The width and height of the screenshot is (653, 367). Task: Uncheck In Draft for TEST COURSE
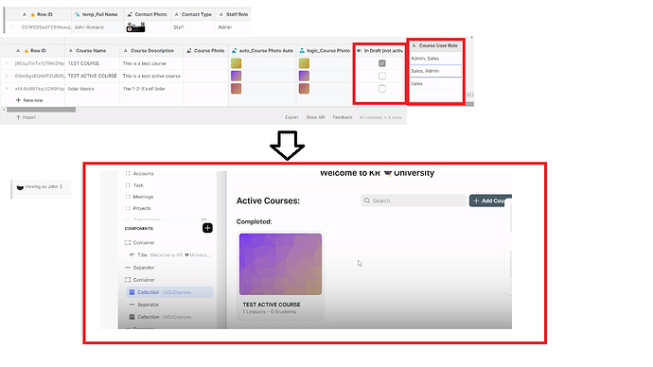pyautogui.click(x=382, y=63)
